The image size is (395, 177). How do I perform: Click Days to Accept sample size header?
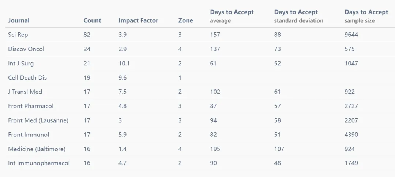click(x=366, y=16)
